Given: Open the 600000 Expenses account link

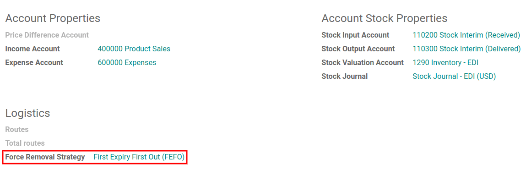Looking at the screenshot, I should [x=127, y=63].
